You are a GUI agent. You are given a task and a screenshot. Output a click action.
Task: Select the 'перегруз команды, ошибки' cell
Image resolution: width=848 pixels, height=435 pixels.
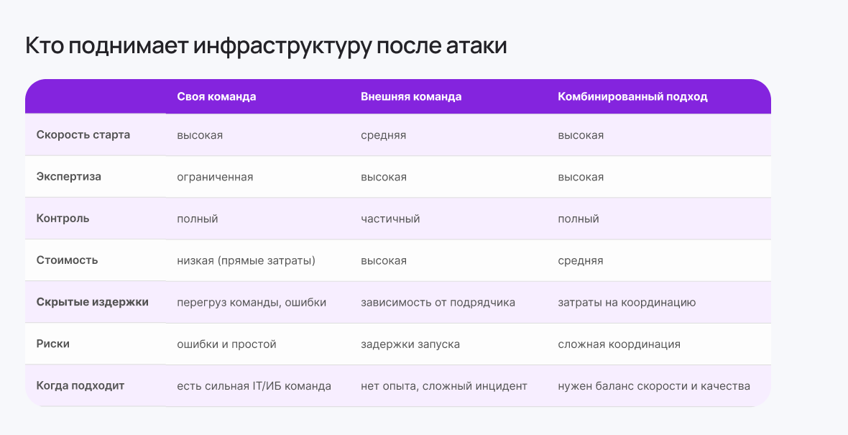tap(252, 303)
